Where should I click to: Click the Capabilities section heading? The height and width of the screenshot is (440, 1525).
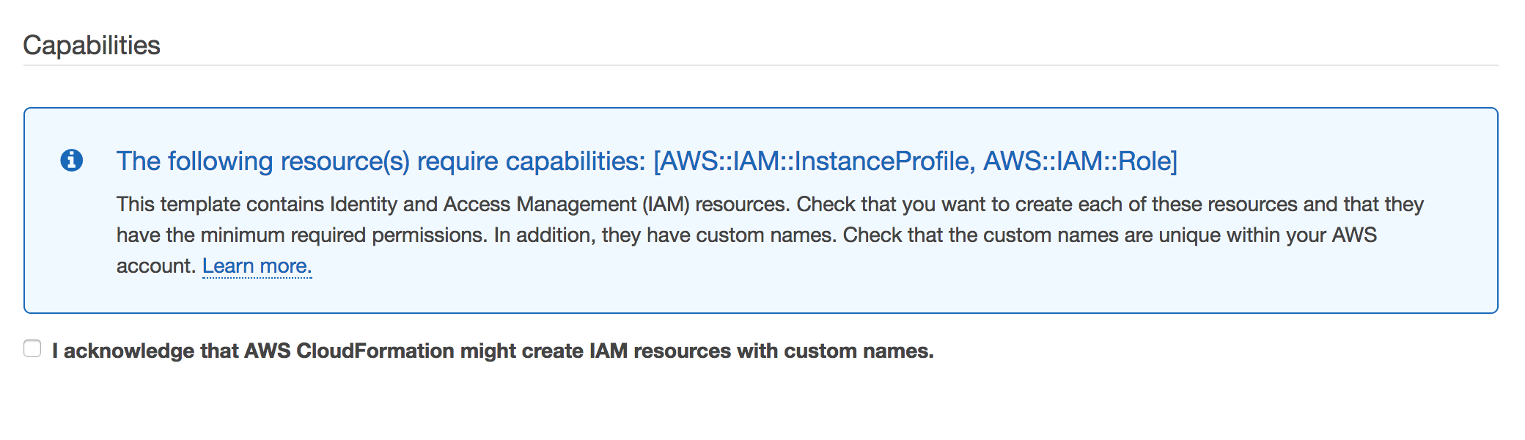point(92,45)
